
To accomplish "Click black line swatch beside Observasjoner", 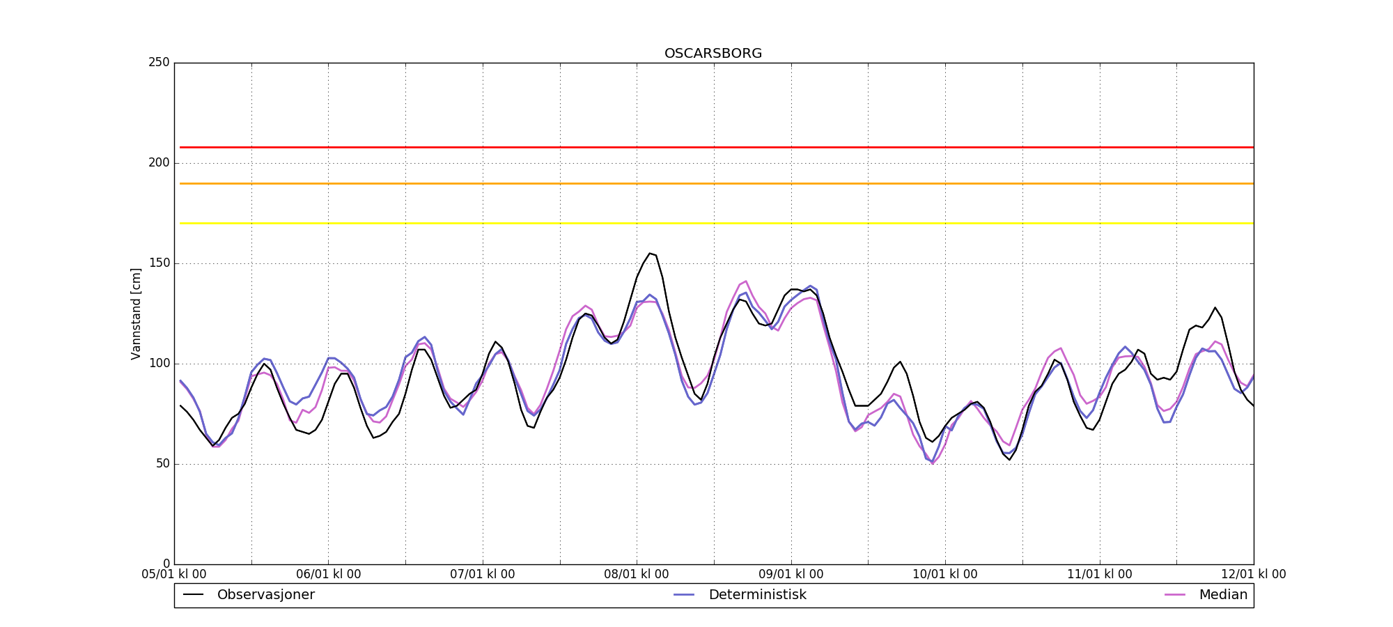I will coord(193,595).
